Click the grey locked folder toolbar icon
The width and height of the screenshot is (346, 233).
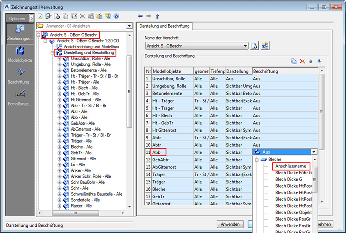91,16
